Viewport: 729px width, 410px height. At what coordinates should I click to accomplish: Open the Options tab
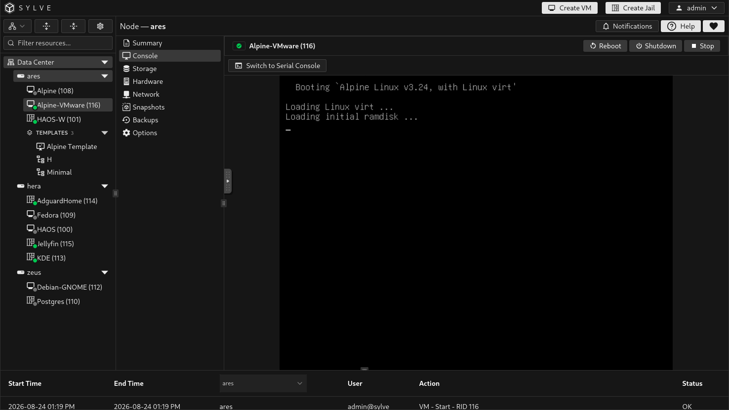click(x=170, y=133)
